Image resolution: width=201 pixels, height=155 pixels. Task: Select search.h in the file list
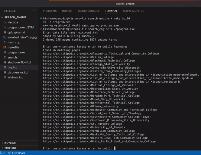coord(14,58)
